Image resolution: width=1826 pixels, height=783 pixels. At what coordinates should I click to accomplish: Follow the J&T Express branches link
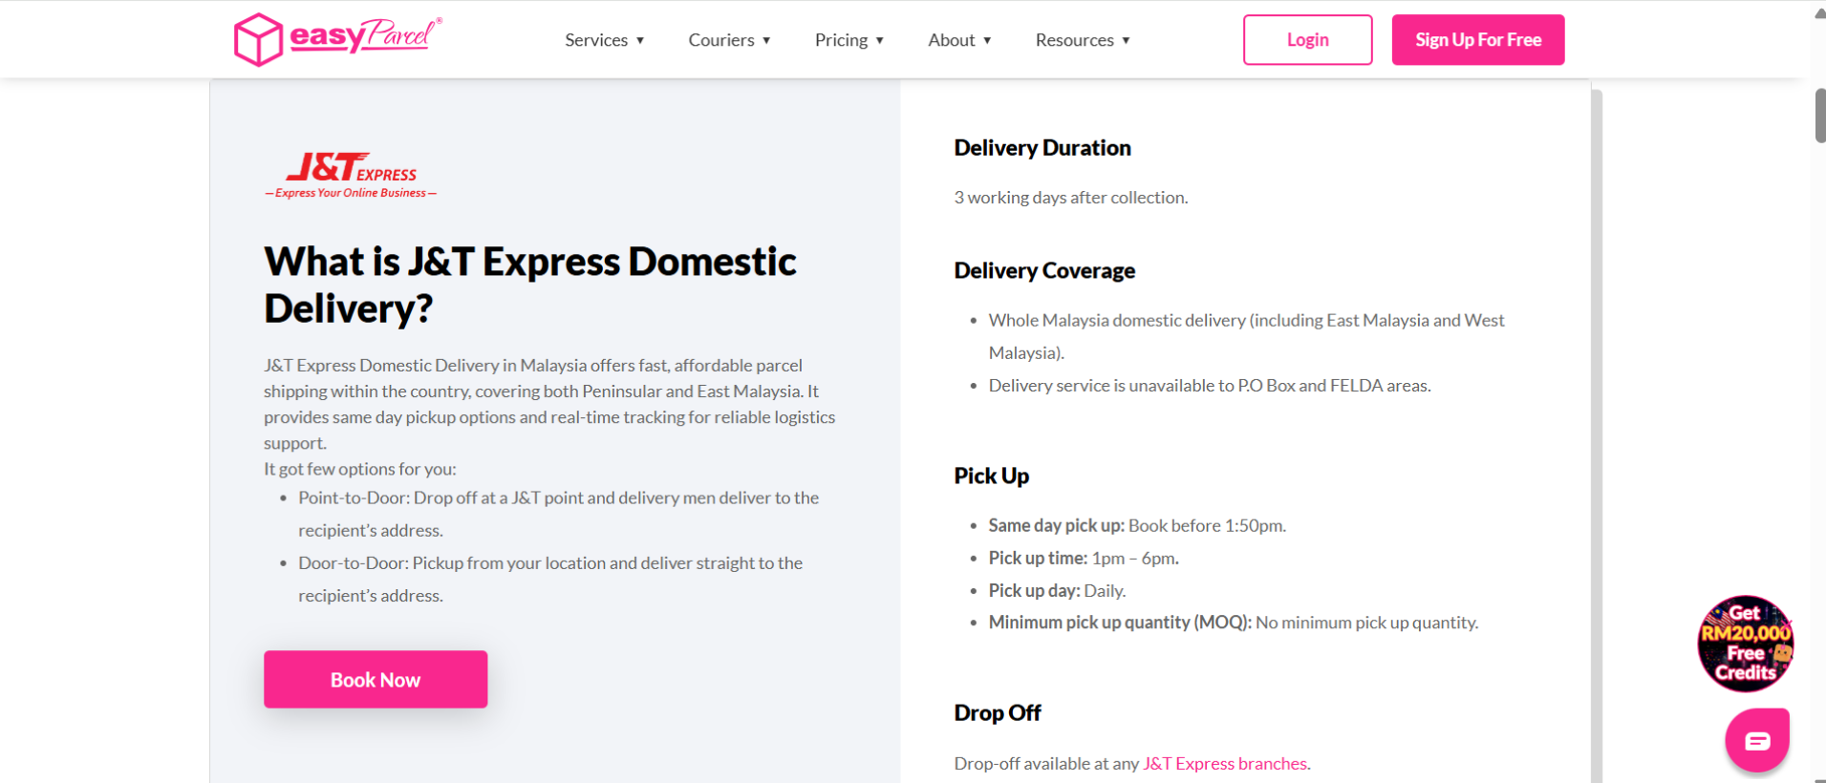[x=1225, y=763]
